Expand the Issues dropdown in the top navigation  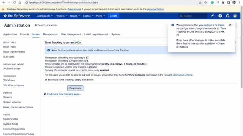point(75,16)
